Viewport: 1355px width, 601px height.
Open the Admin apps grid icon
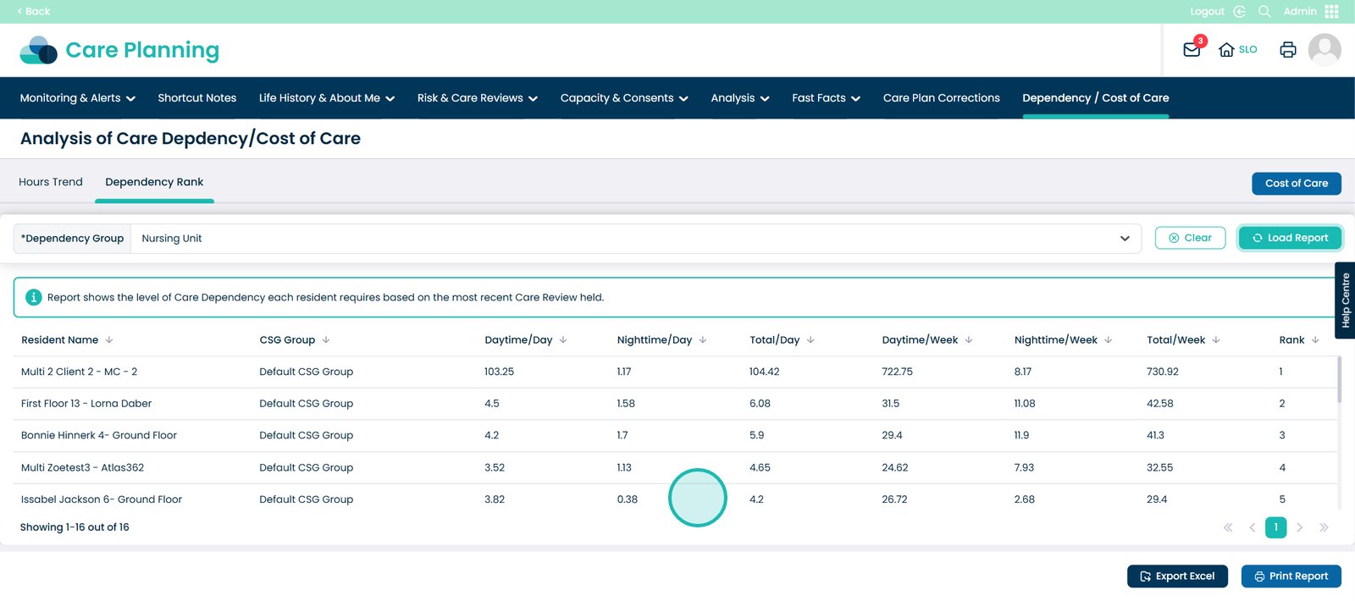[1331, 11]
